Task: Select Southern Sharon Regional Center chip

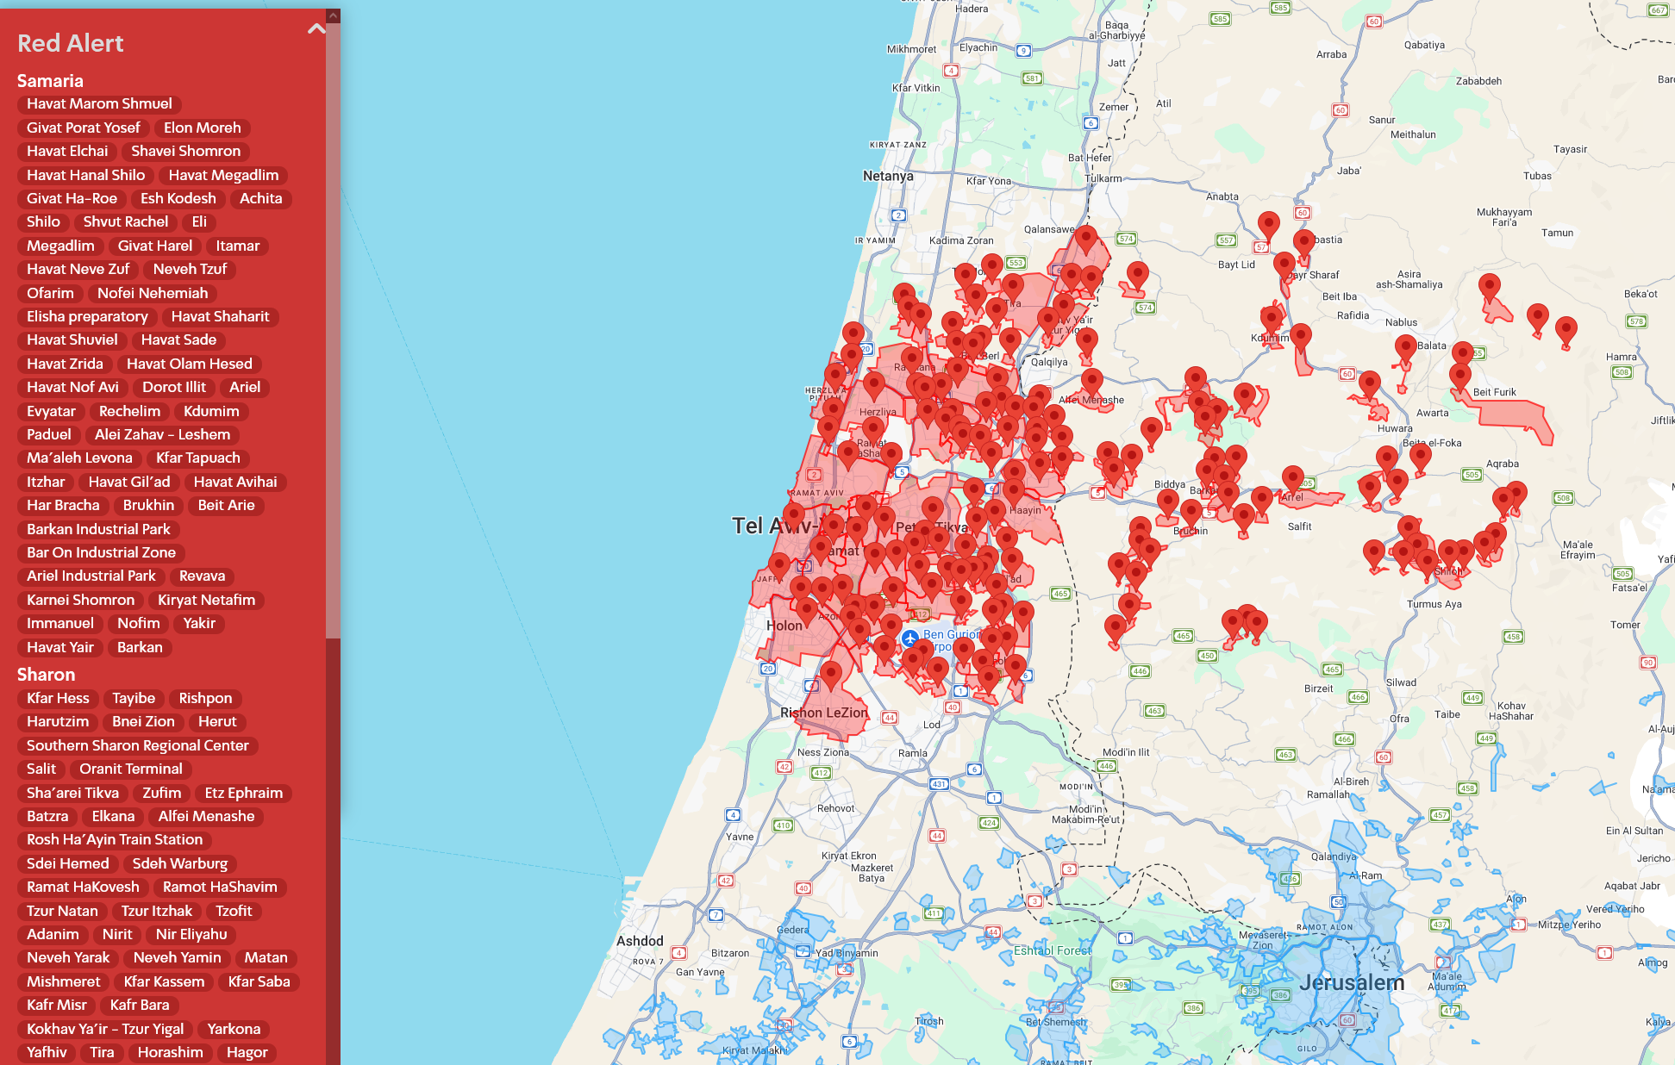Action: coord(137,745)
